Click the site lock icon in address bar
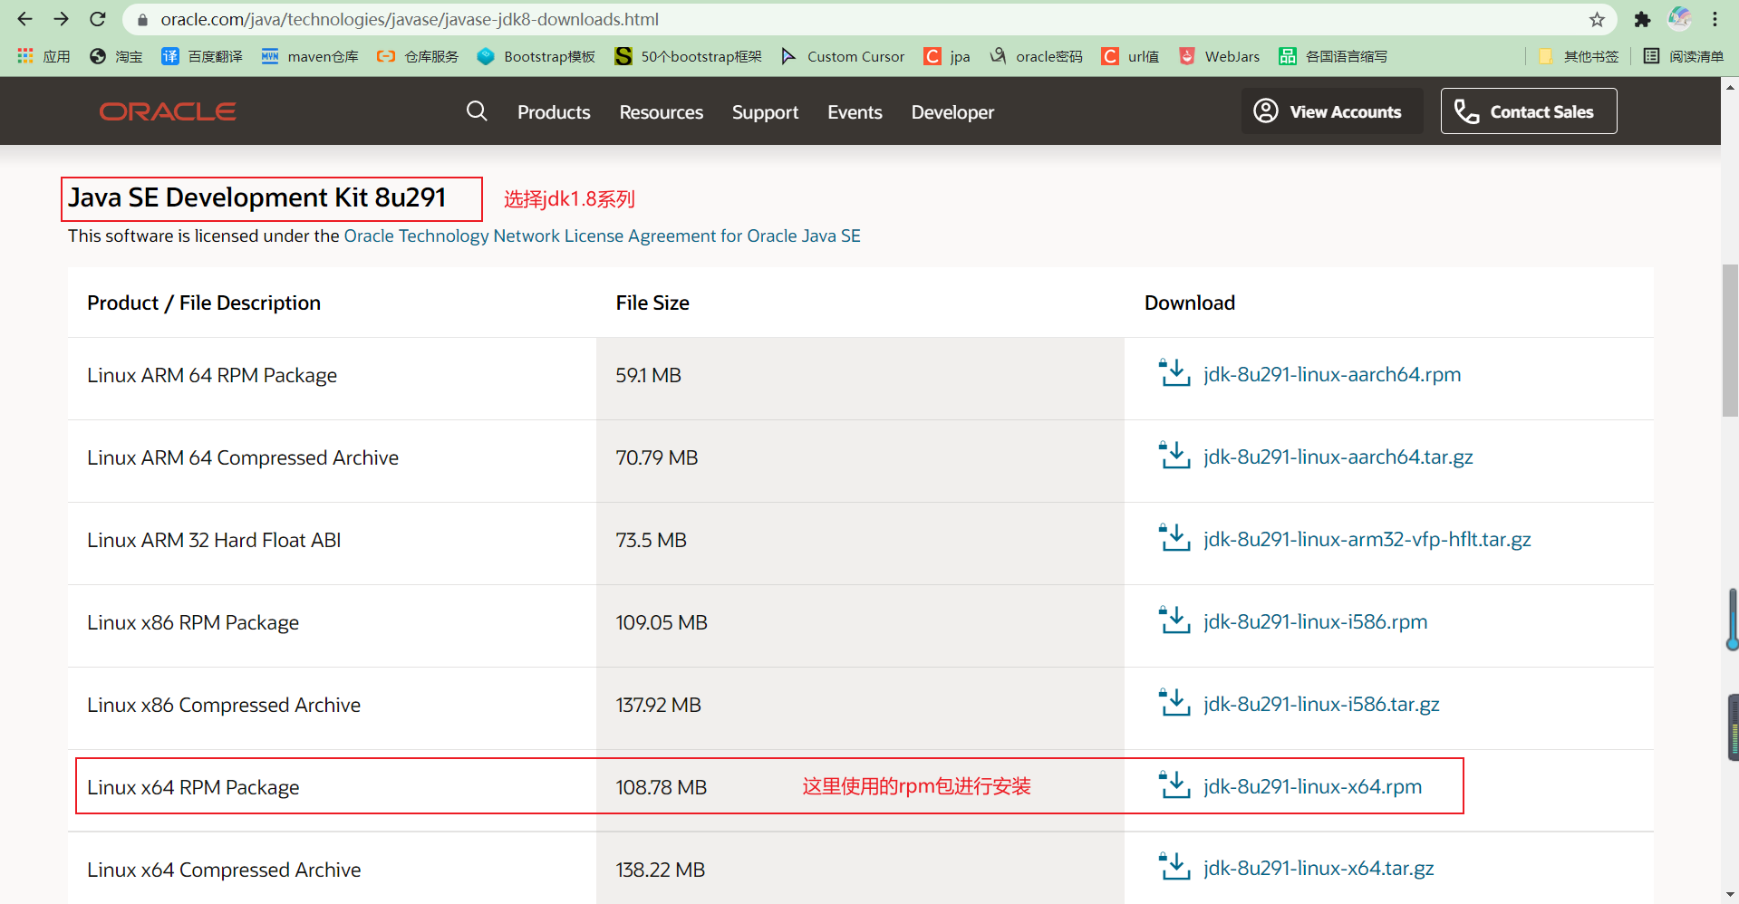Image resolution: width=1739 pixels, height=904 pixels. (x=142, y=20)
